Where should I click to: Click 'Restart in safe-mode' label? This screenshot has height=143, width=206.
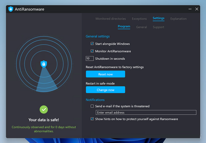point(100,84)
